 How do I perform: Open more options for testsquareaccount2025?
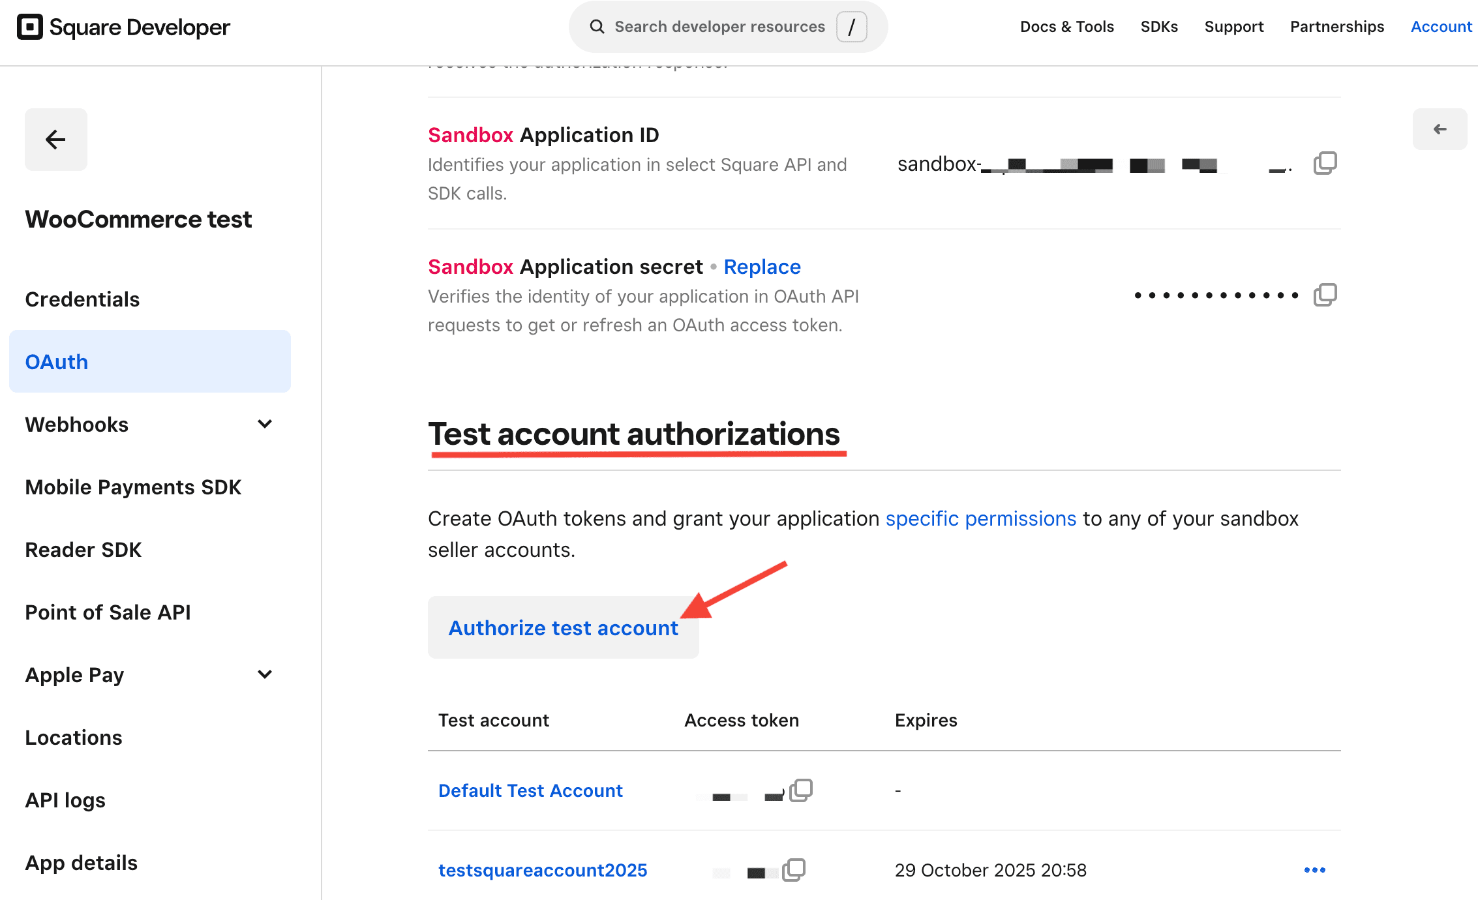(1314, 870)
